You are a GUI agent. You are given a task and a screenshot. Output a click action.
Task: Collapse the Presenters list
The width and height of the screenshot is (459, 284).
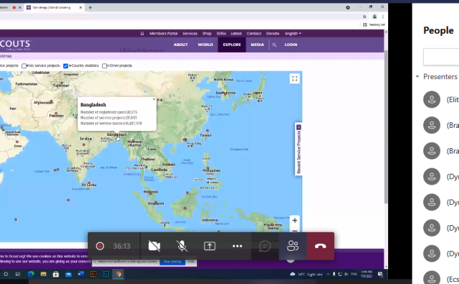click(x=418, y=76)
